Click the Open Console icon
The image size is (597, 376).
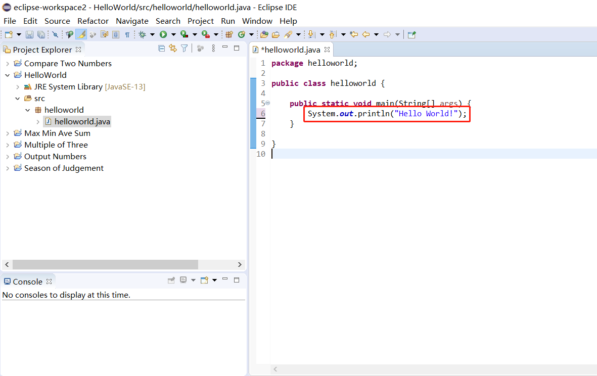(x=204, y=280)
